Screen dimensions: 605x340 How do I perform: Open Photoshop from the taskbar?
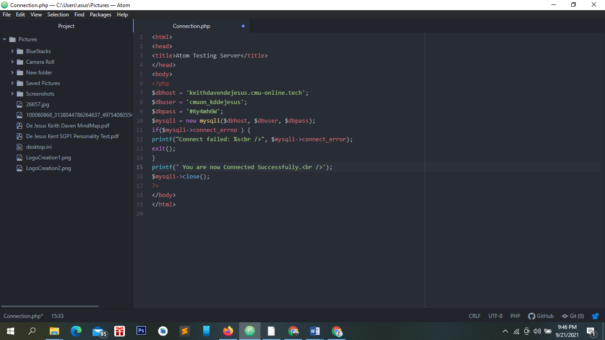tap(141, 331)
